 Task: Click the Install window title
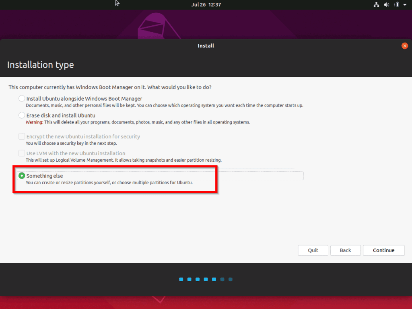click(206, 46)
